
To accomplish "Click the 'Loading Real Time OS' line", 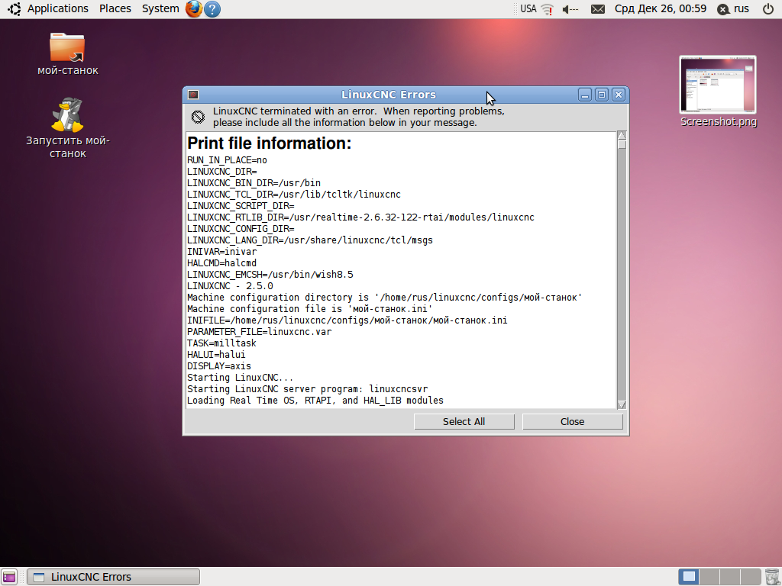I will tap(315, 401).
